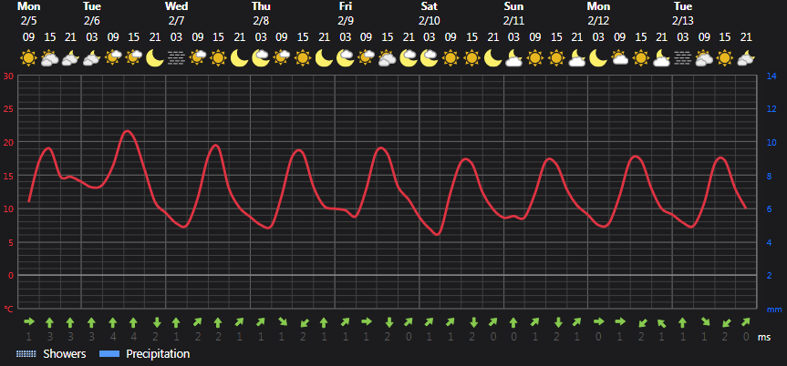Select the blue mm unit label
The height and width of the screenshot is (366, 787).
click(774, 309)
